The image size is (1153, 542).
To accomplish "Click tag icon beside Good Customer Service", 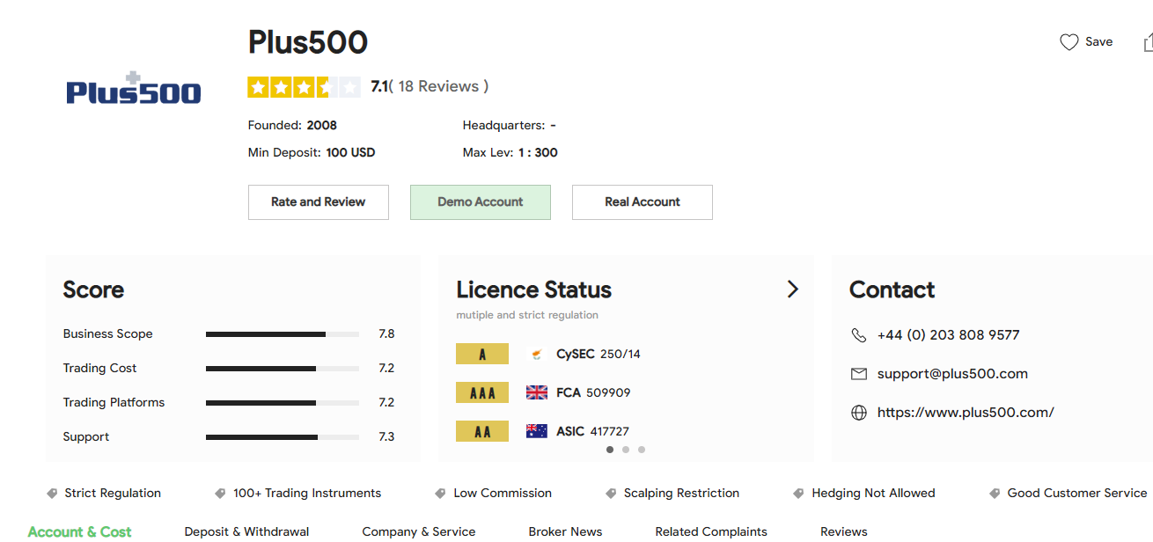I will pos(995,494).
